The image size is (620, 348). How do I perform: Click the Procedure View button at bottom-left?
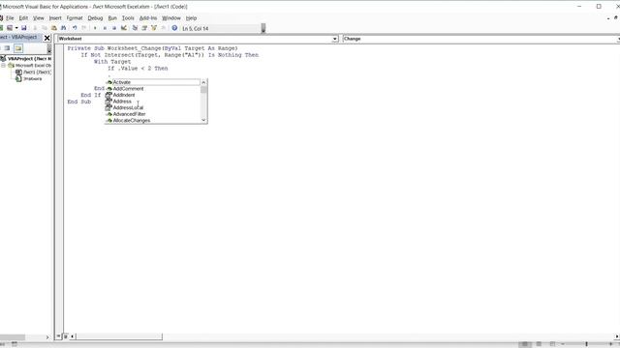tap(58, 336)
